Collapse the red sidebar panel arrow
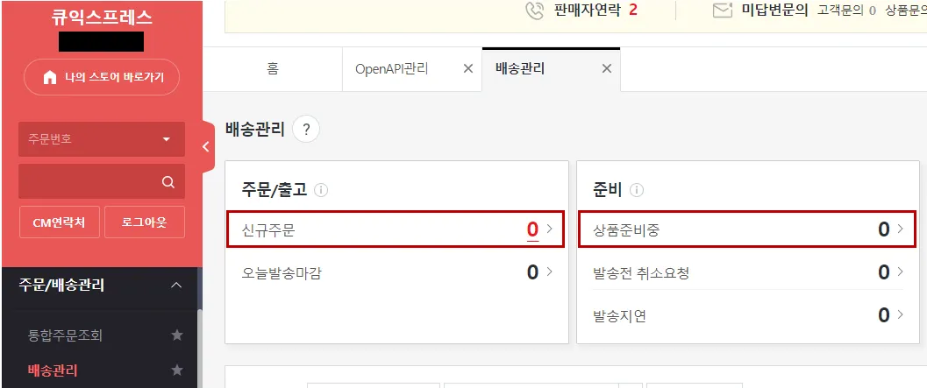The width and height of the screenshot is (927, 388). click(206, 147)
